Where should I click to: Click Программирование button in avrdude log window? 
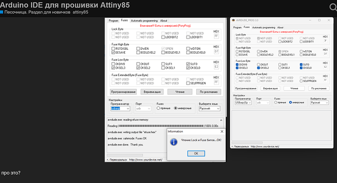point(123,92)
